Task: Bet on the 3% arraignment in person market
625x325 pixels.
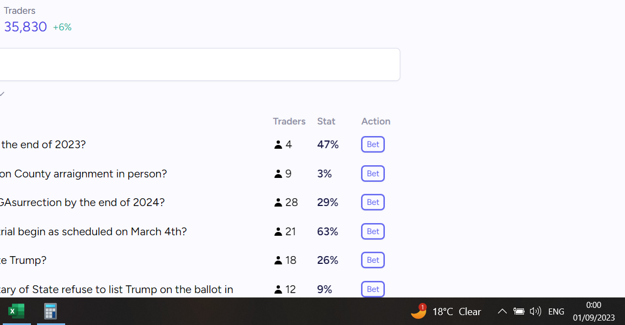Action: tap(373, 174)
